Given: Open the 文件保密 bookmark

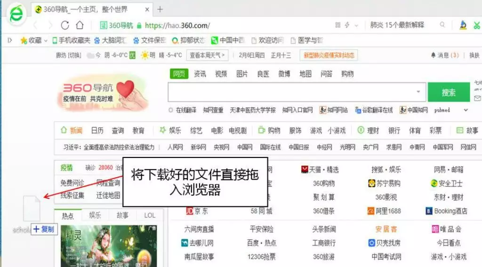Looking at the screenshot, I should [x=150, y=40].
